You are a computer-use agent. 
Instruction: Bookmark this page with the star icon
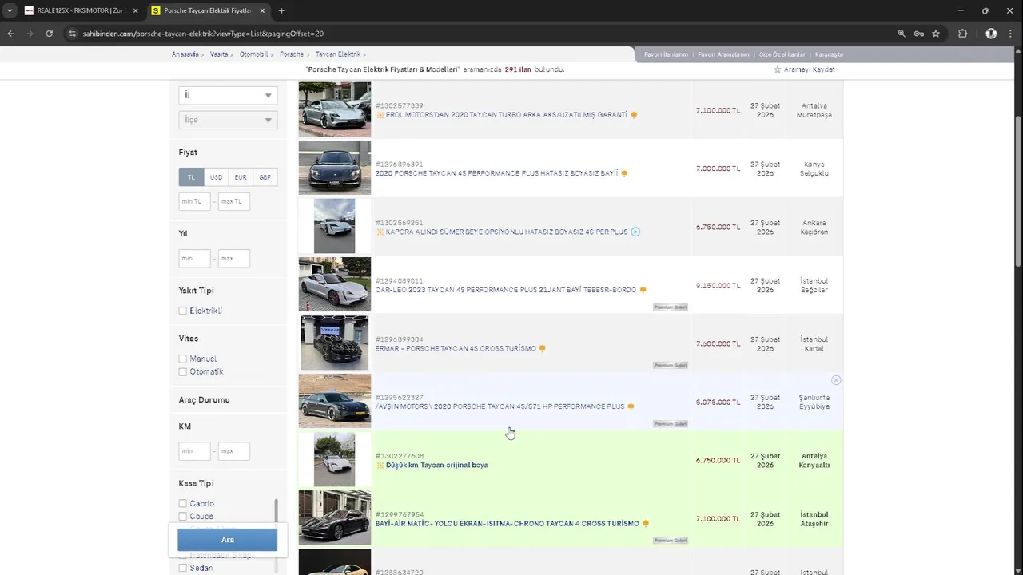936,34
